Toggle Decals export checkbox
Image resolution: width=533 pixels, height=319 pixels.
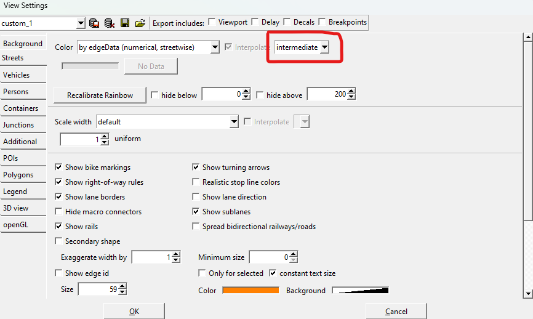[x=287, y=22]
